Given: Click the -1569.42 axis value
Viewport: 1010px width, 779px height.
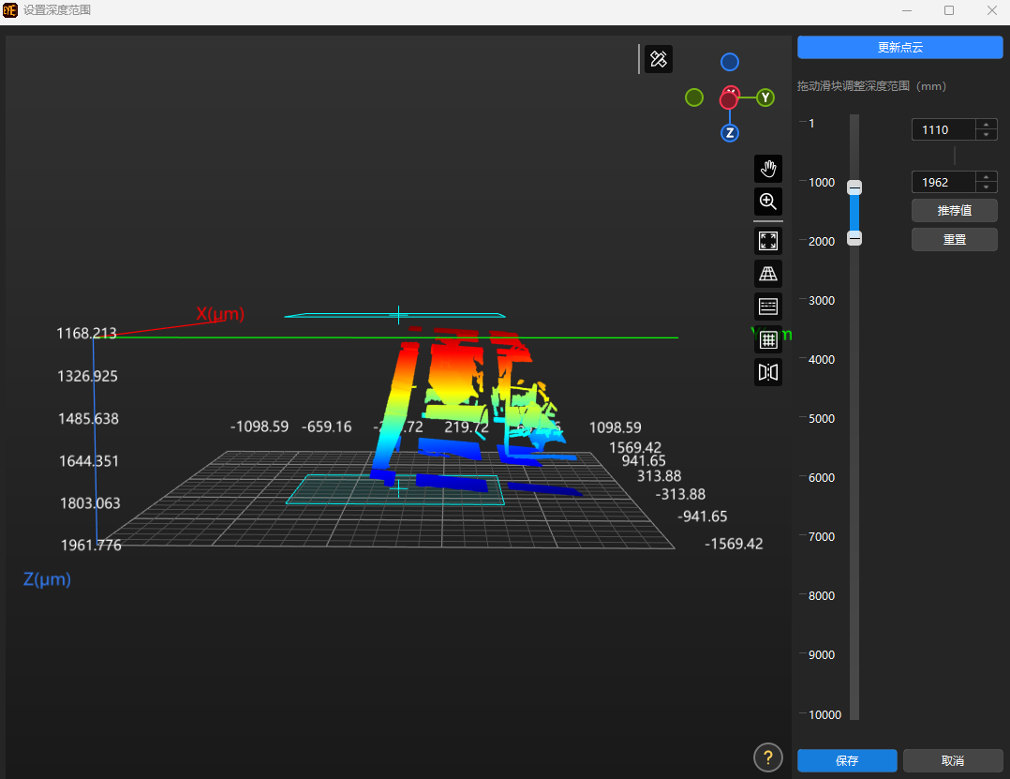Looking at the screenshot, I should [x=734, y=544].
